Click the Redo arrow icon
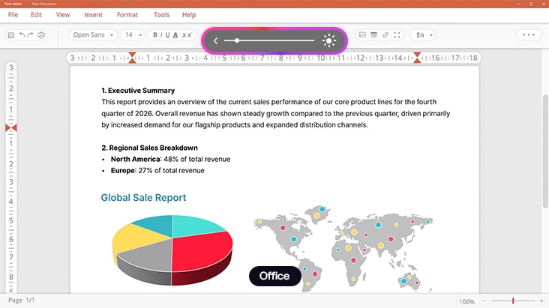 30,35
